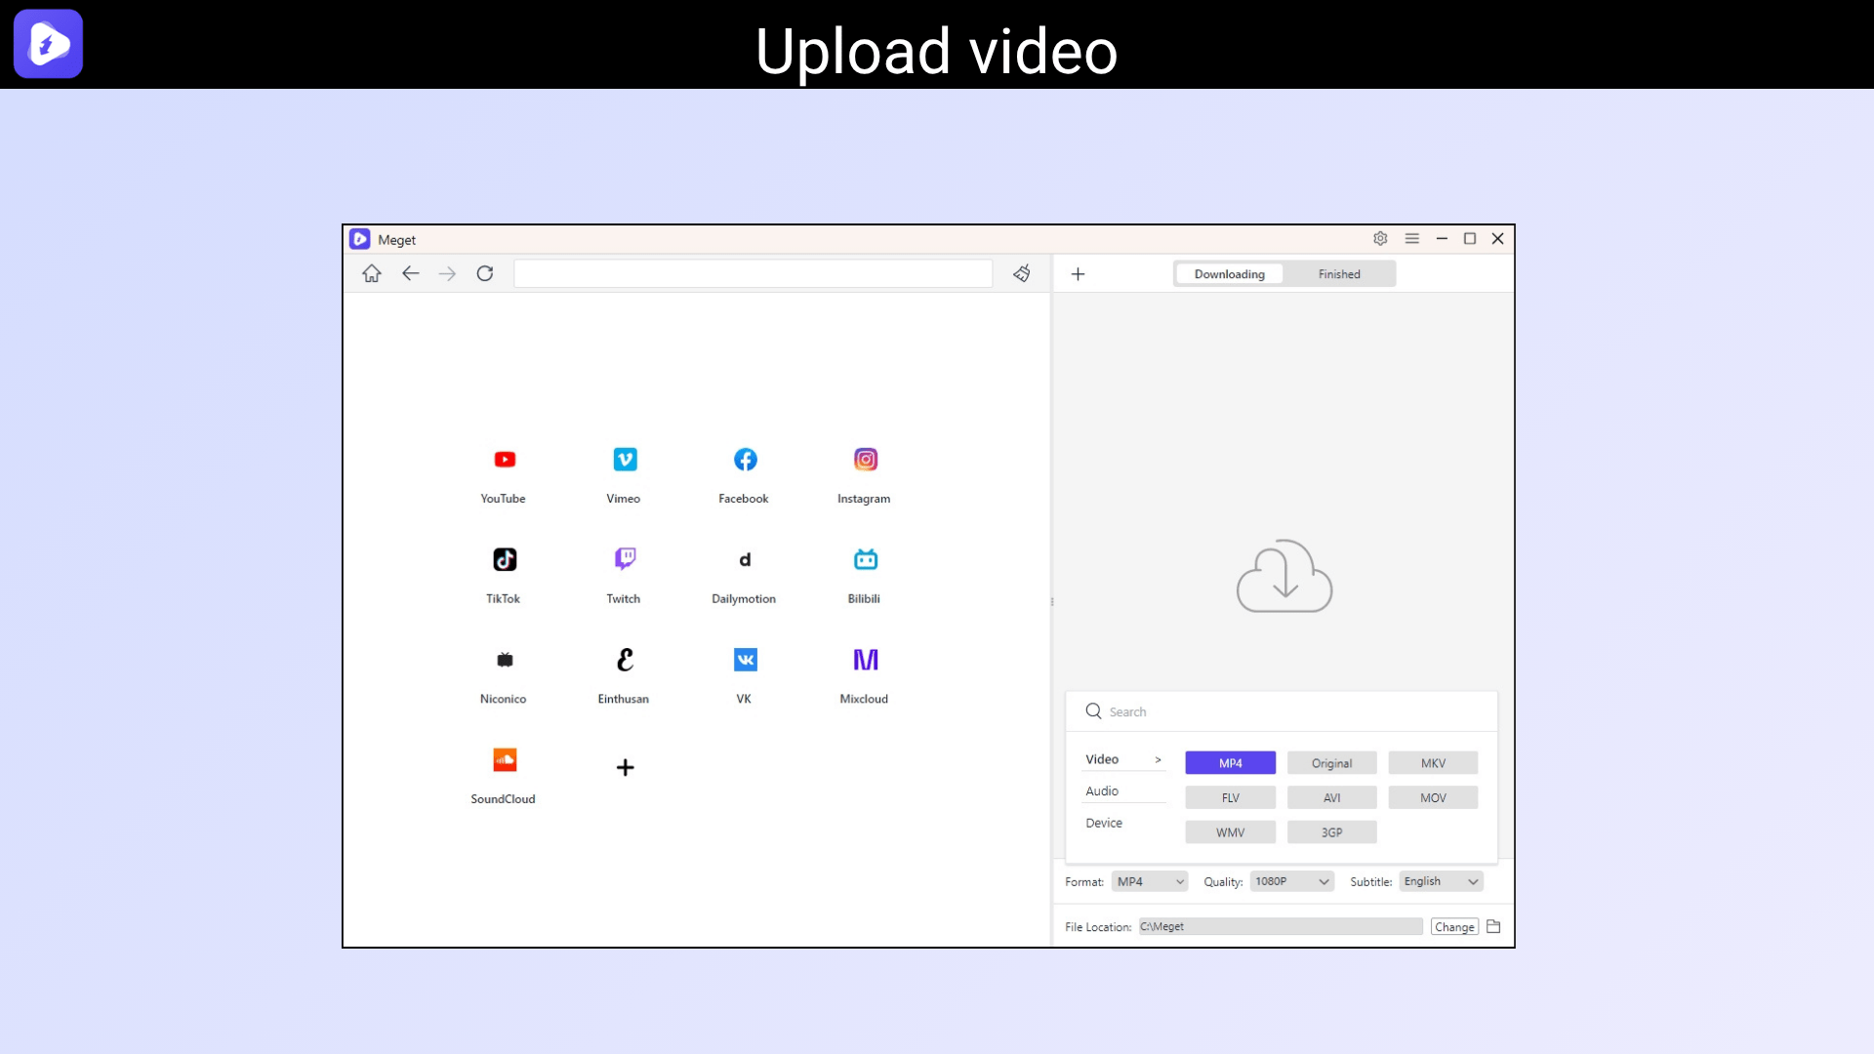1874x1054 pixels.
Task: Reload the current browser page
Action: click(x=485, y=273)
